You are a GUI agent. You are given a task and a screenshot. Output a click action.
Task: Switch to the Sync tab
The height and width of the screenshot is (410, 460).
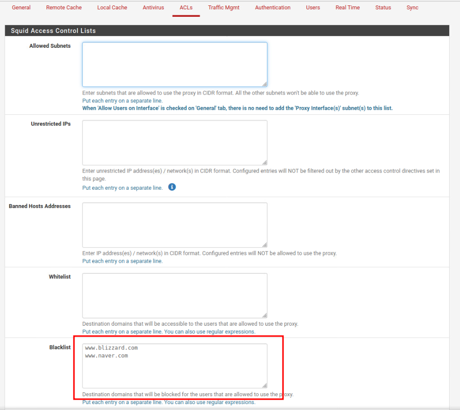(x=412, y=7)
